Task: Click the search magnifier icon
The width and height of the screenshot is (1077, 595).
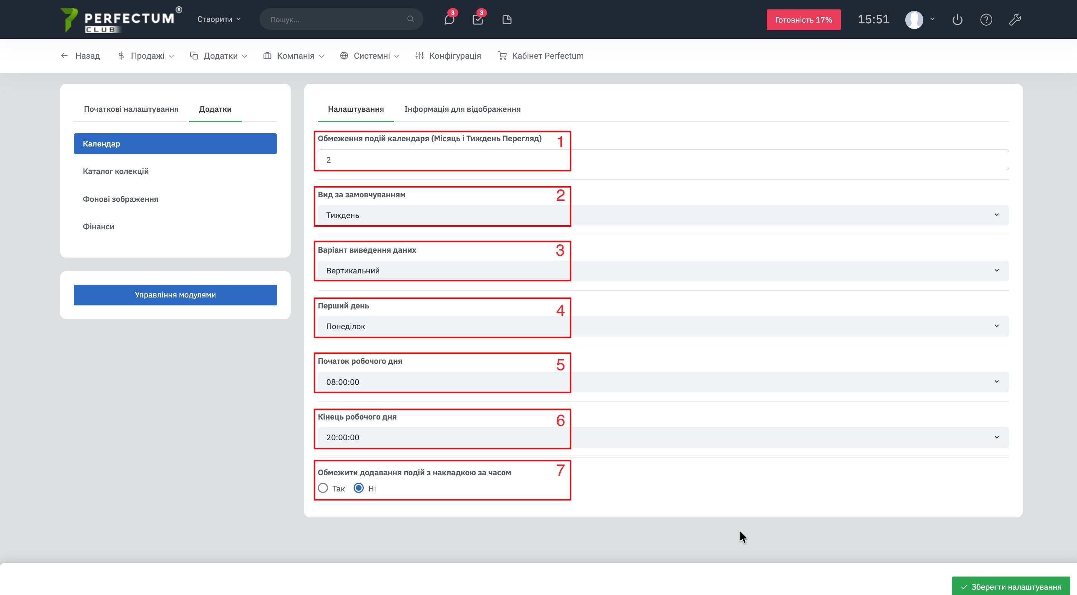Action: 410,19
